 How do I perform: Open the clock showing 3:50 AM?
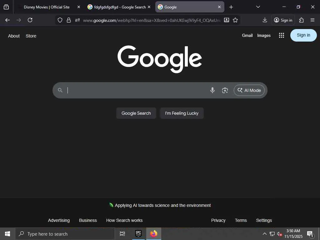pos(293,234)
